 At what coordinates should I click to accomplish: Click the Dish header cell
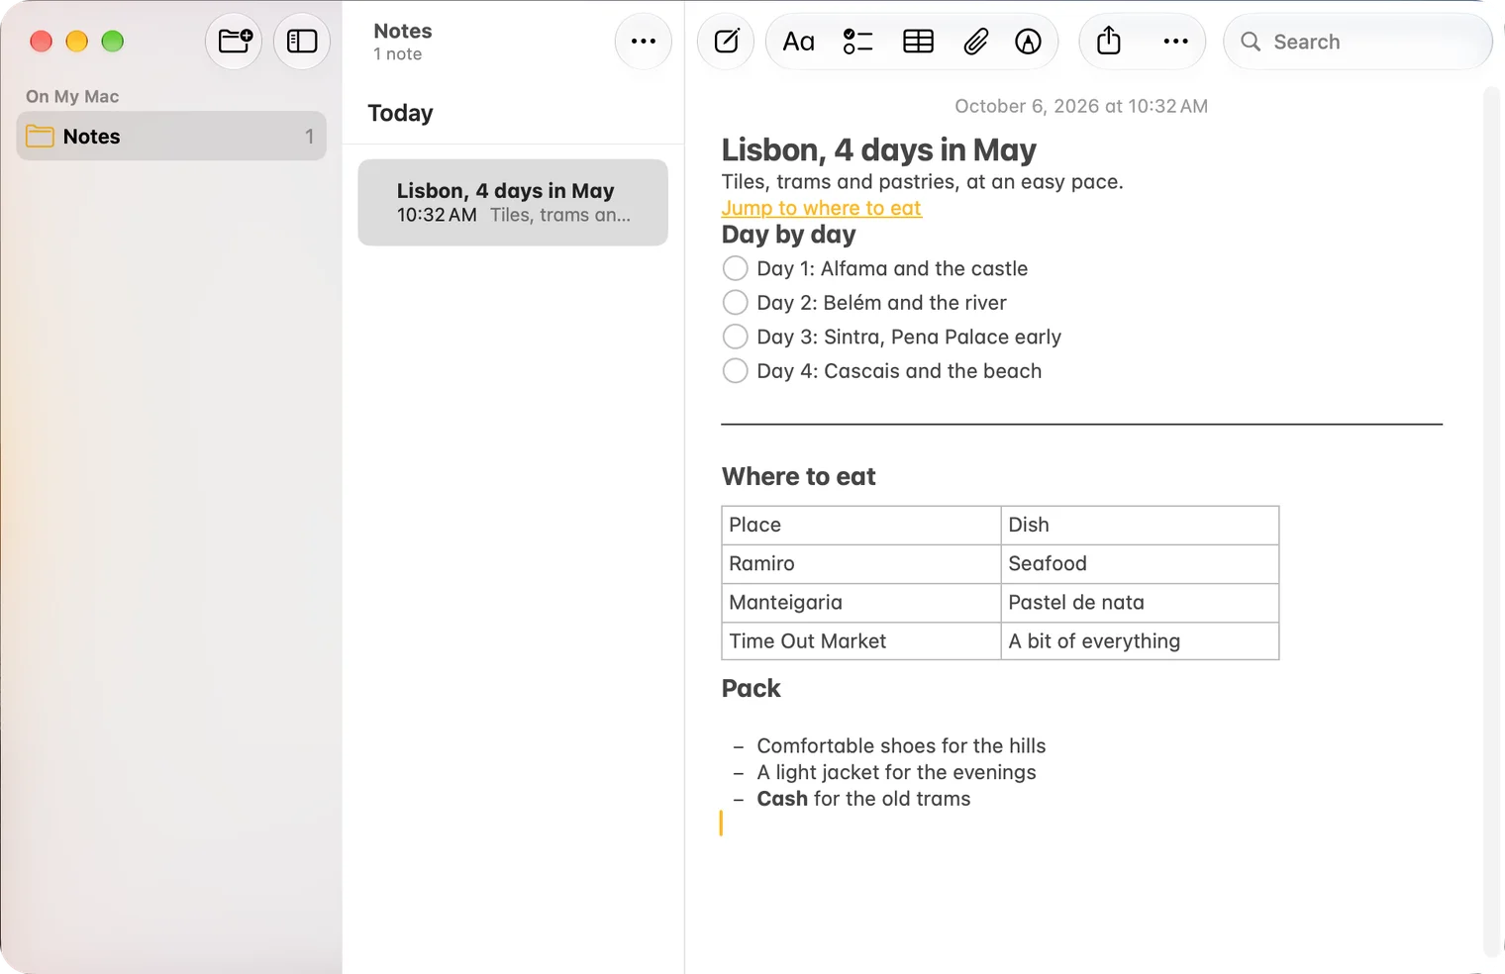pos(1140,525)
